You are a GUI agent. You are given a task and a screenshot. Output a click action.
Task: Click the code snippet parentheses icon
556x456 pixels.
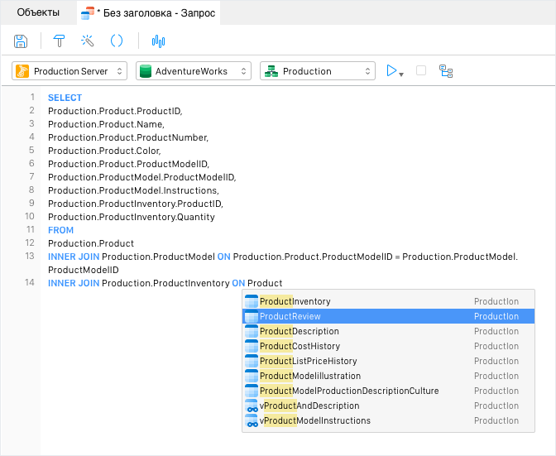(x=117, y=41)
